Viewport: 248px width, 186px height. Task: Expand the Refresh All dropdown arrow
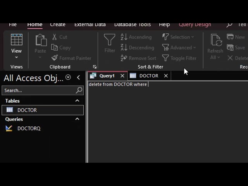tap(219, 57)
